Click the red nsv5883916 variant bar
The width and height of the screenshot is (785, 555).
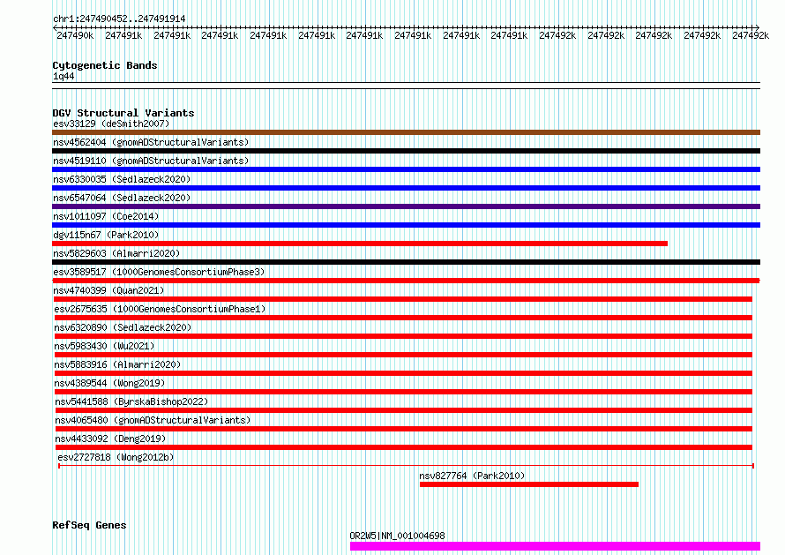pos(403,373)
